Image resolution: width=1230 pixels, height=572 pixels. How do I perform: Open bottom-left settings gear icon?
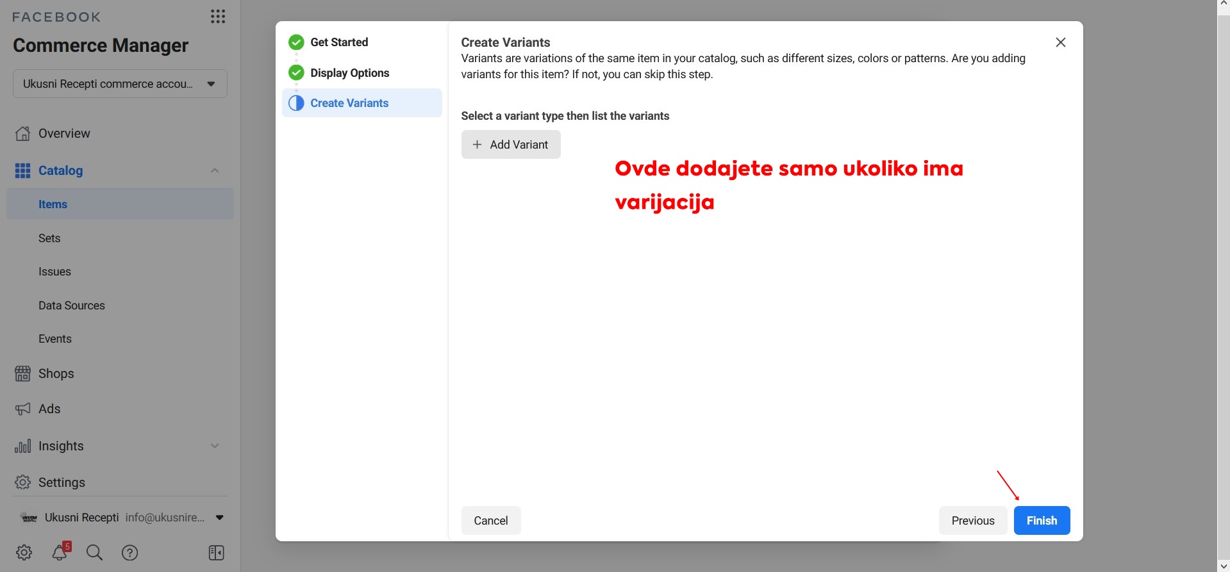click(24, 552)
